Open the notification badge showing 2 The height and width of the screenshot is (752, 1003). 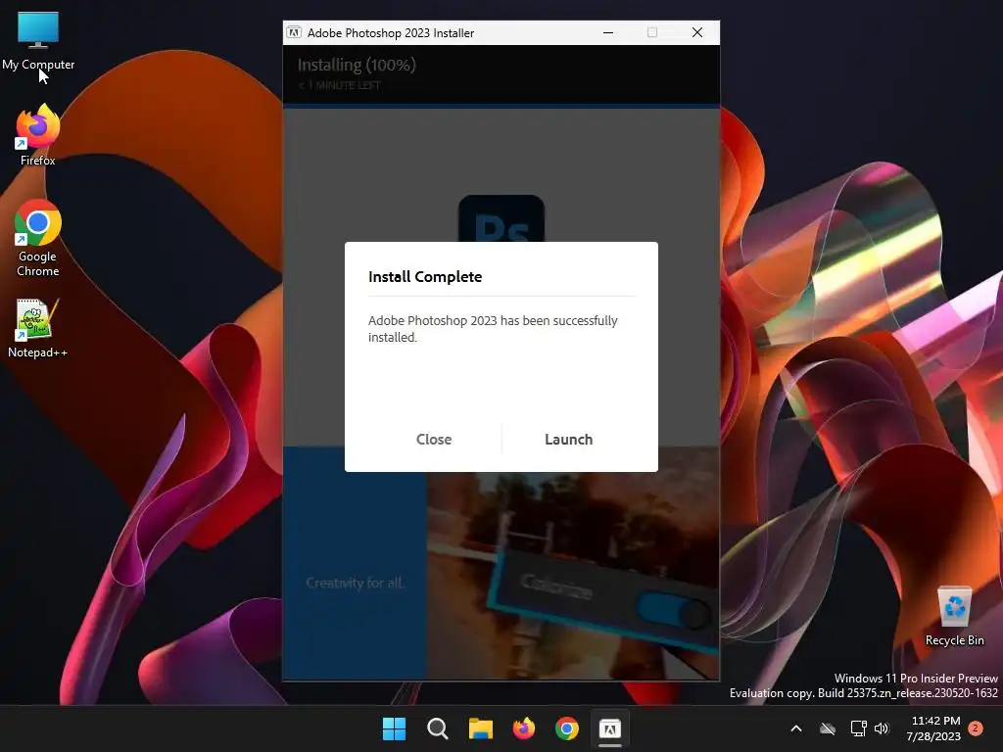(976, 728)
